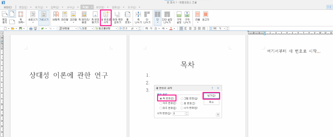Open the 도구(K) menu
This screenshot has width=333, height=137.
132,7
